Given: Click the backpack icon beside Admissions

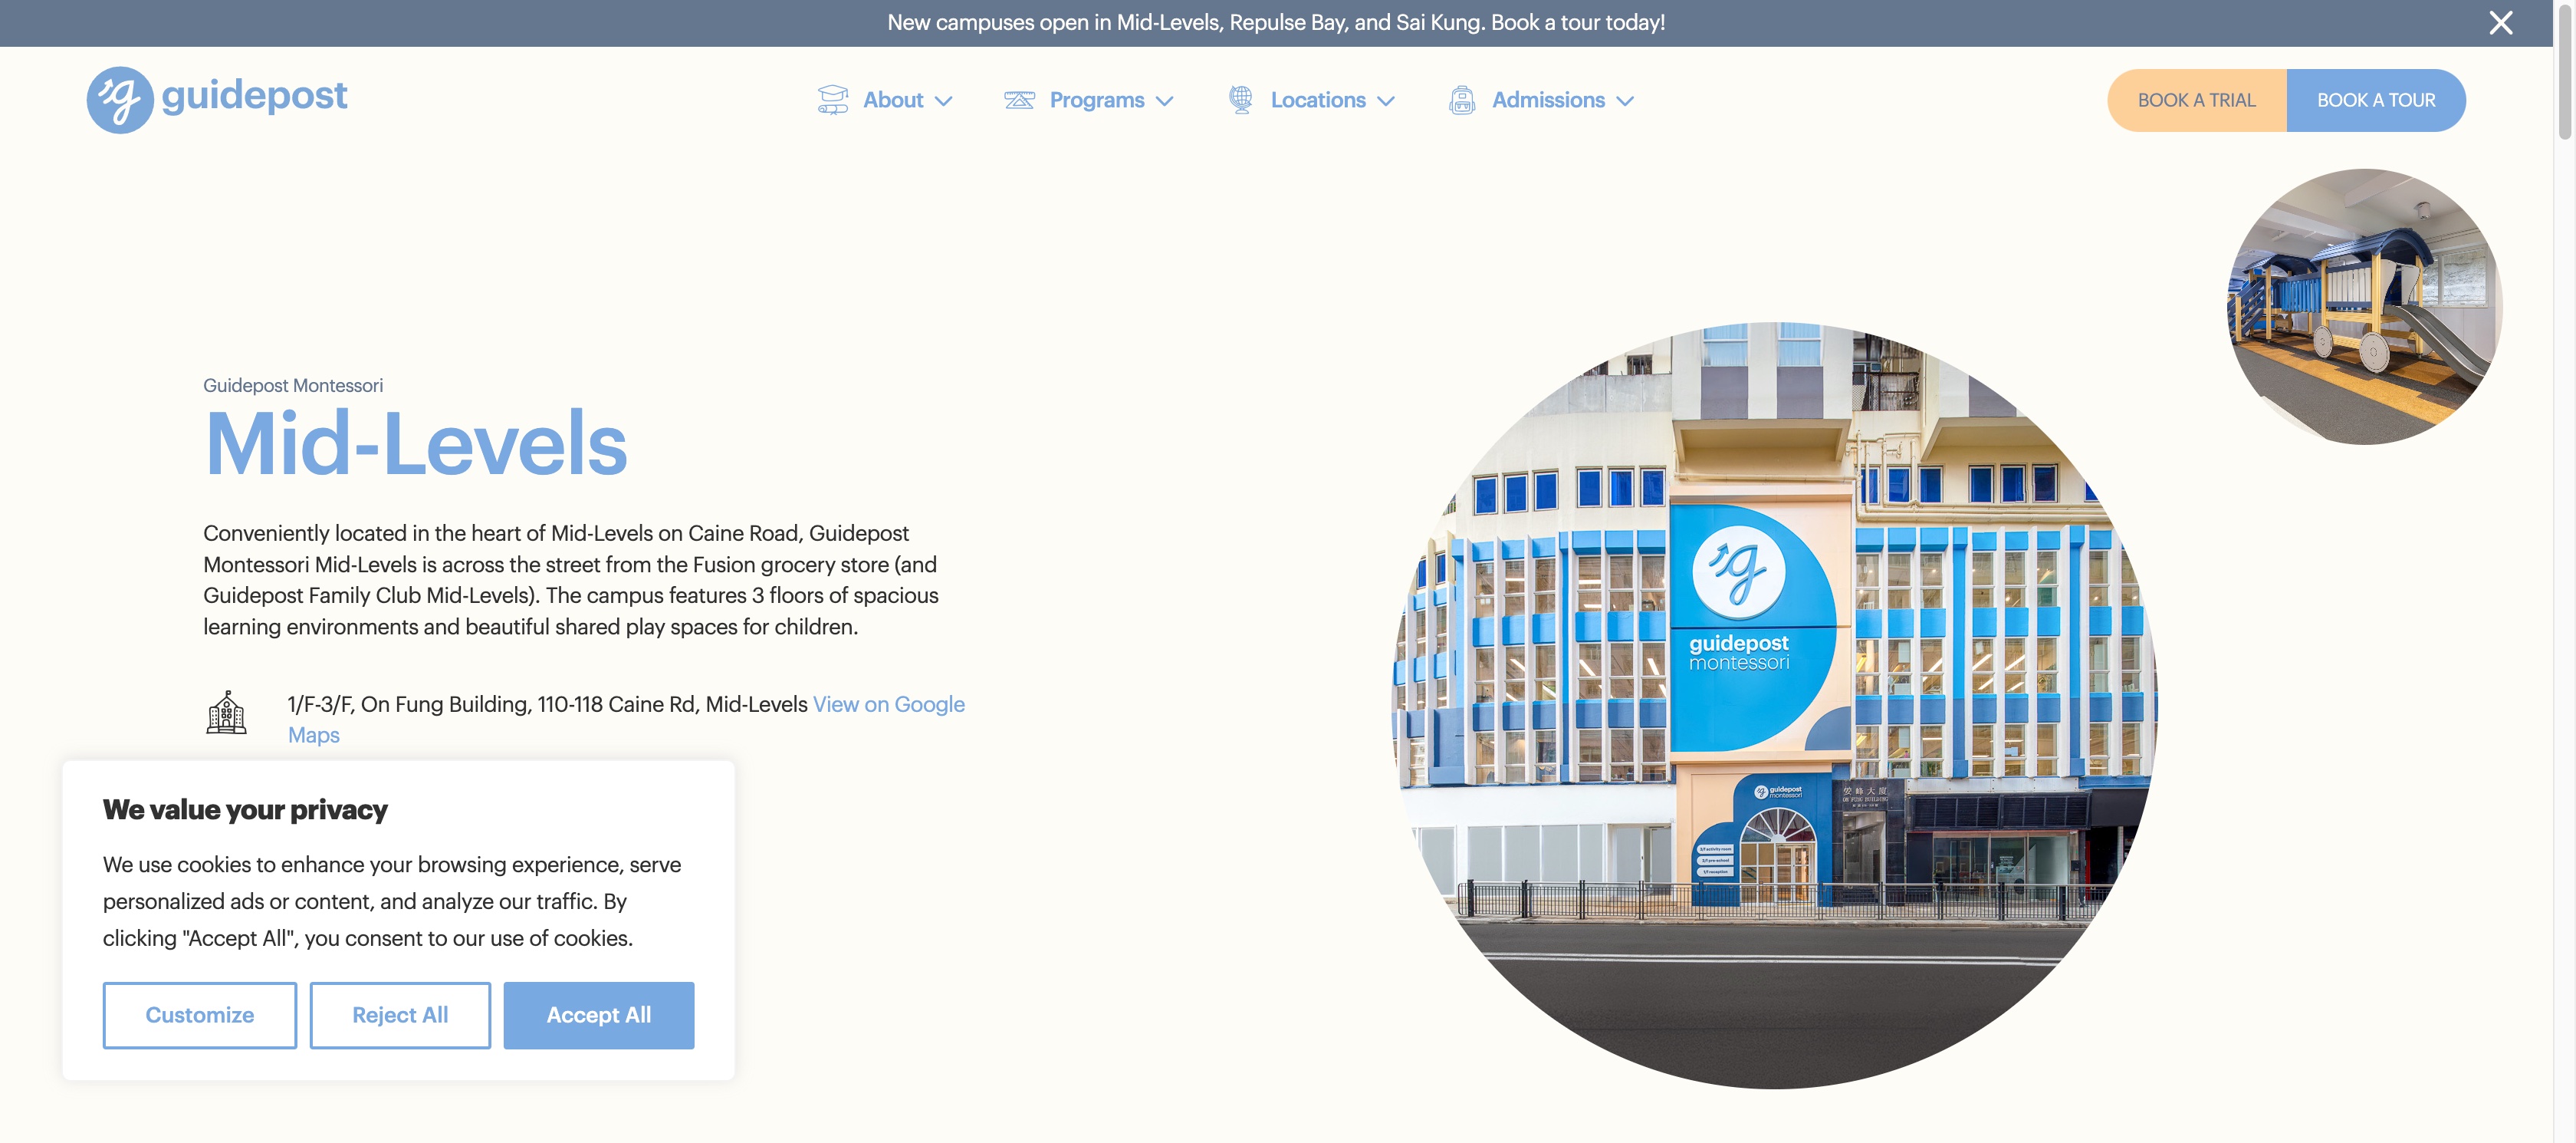Looking at the screenshot, I should (1462, 100).
